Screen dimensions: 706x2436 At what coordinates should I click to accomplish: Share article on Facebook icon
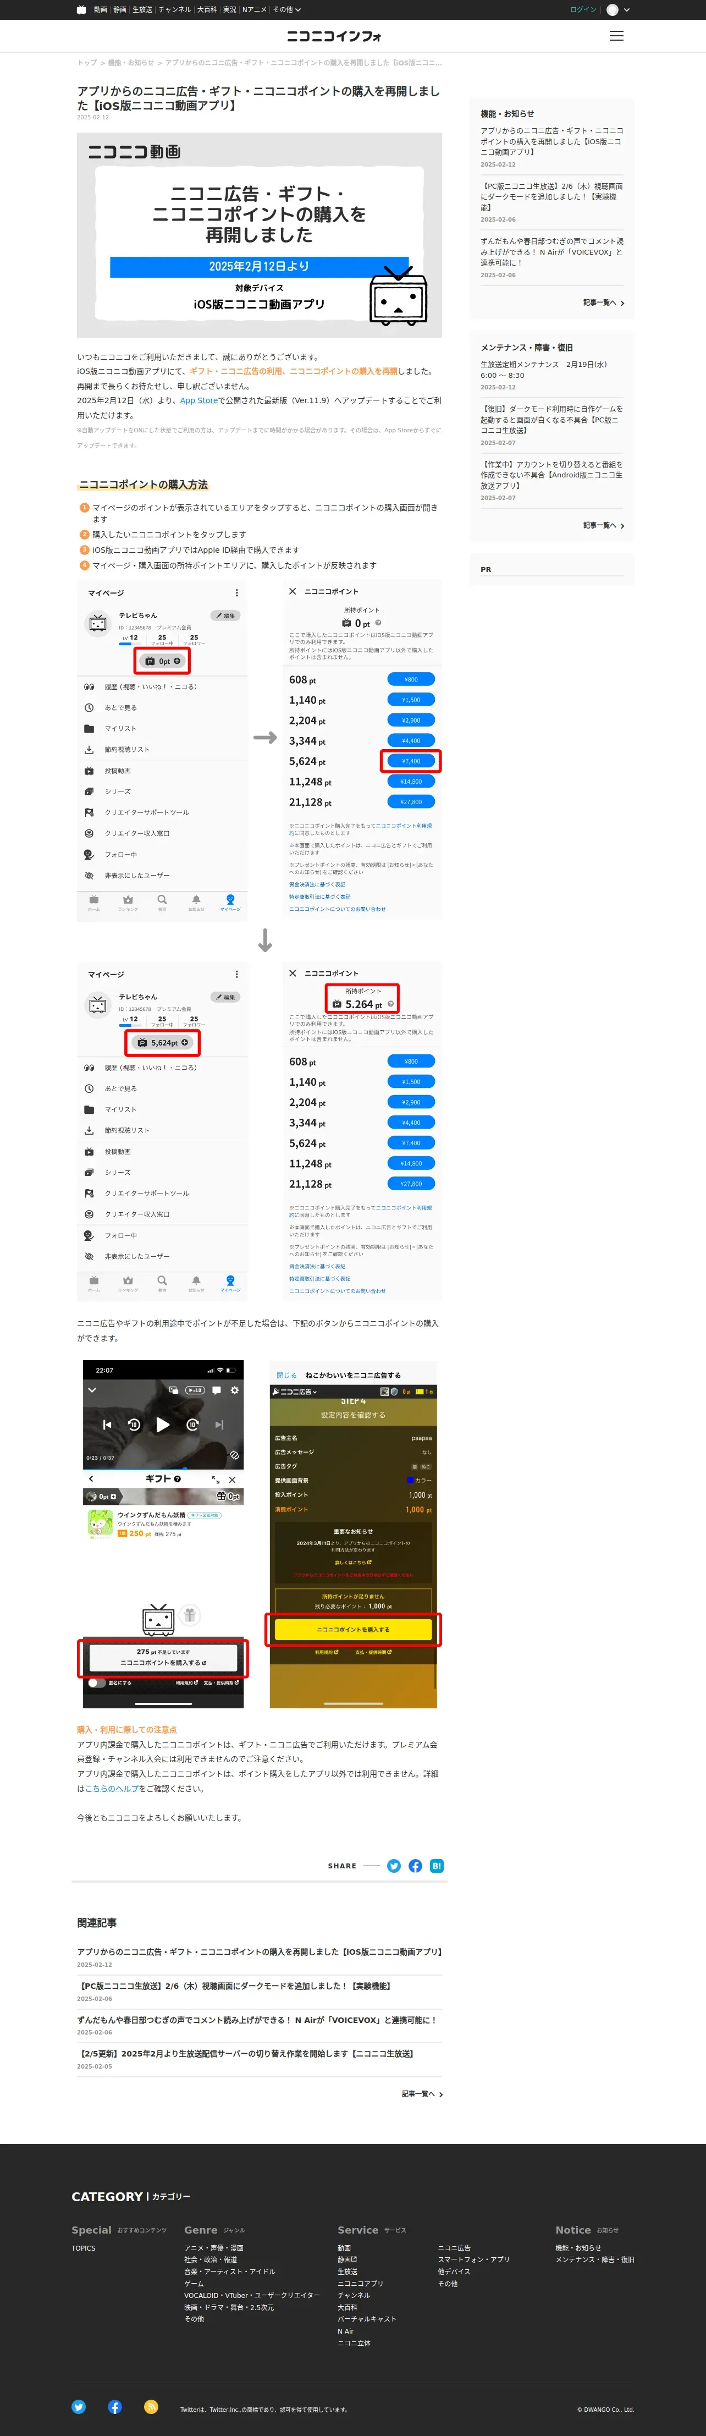pos(415,1866)
